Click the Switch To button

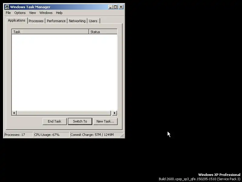[80, 121]
